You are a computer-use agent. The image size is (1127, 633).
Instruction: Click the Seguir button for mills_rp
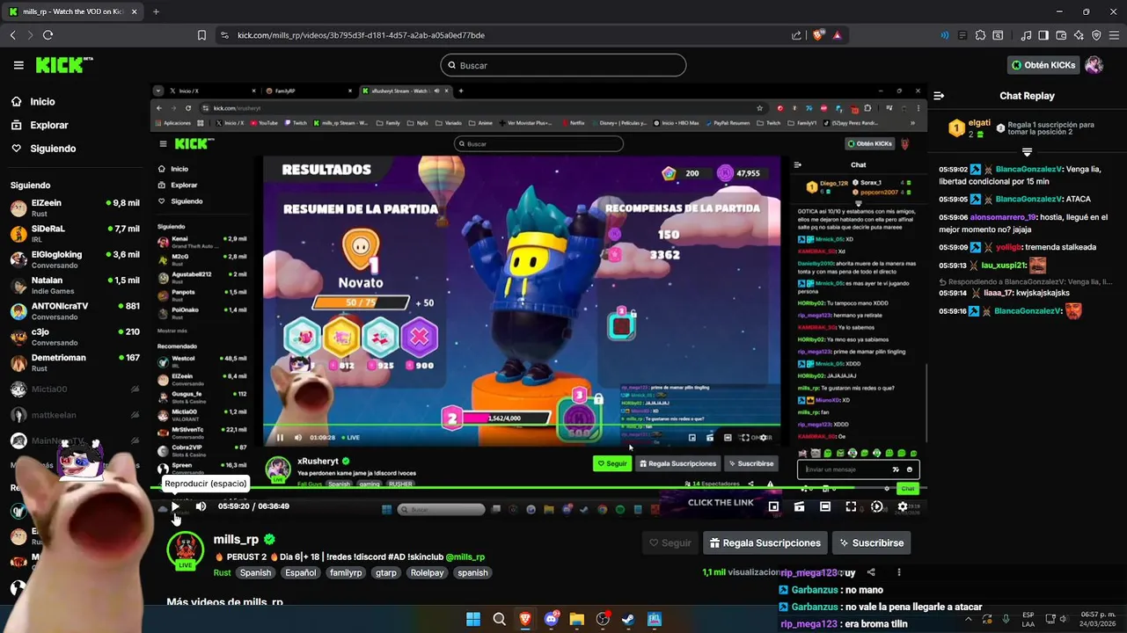pos(670,542)
